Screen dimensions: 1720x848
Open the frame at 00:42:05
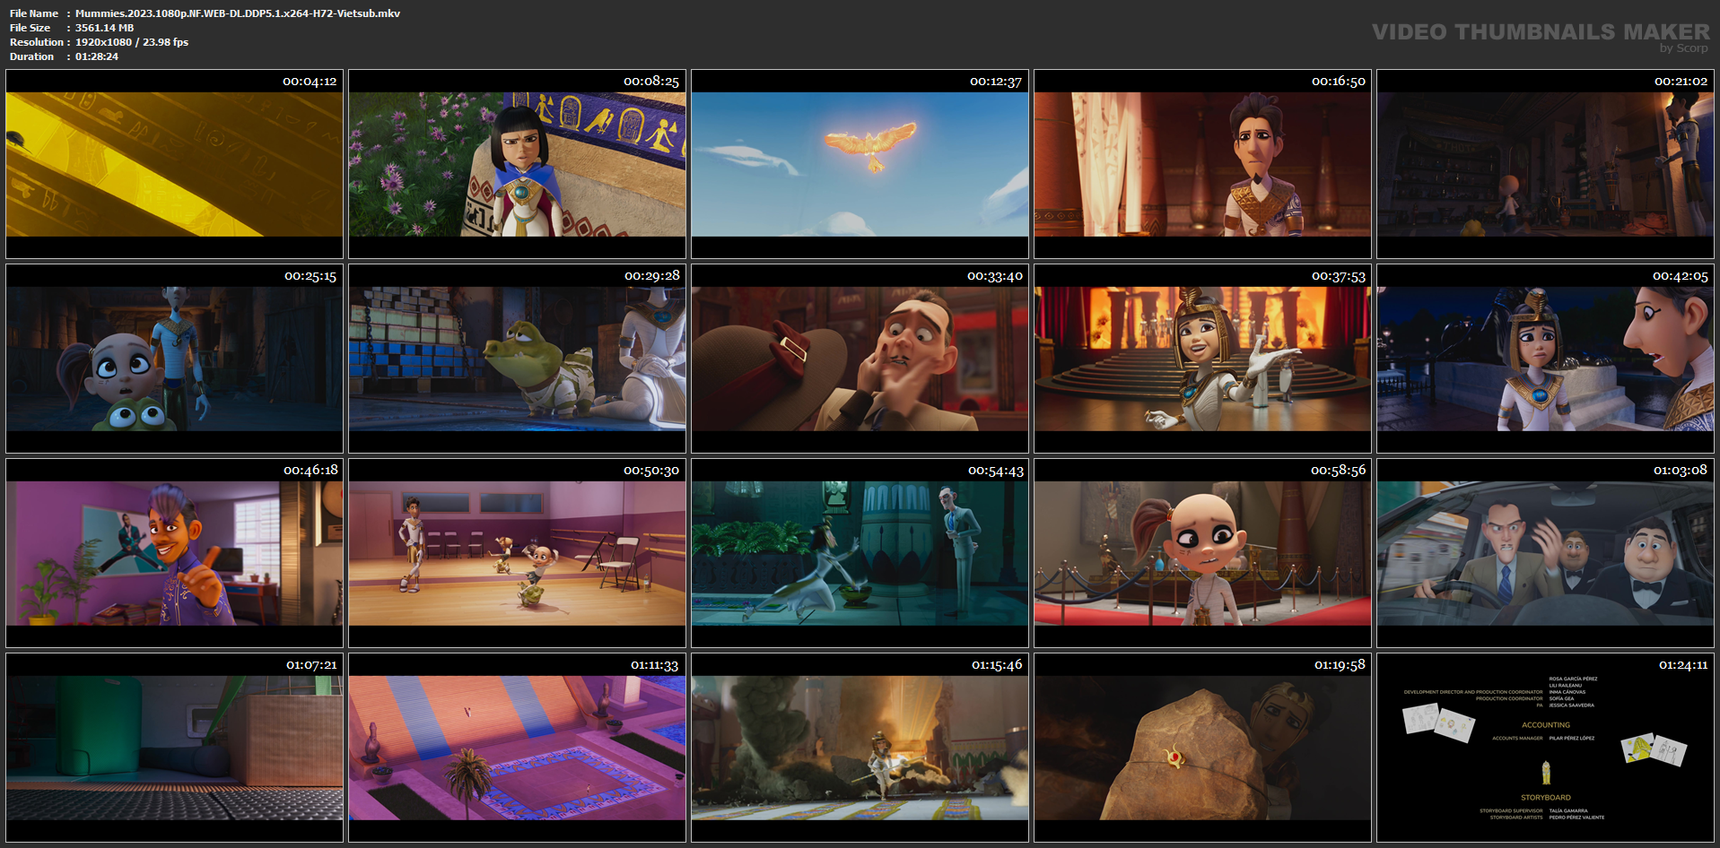coord(1546,359)
